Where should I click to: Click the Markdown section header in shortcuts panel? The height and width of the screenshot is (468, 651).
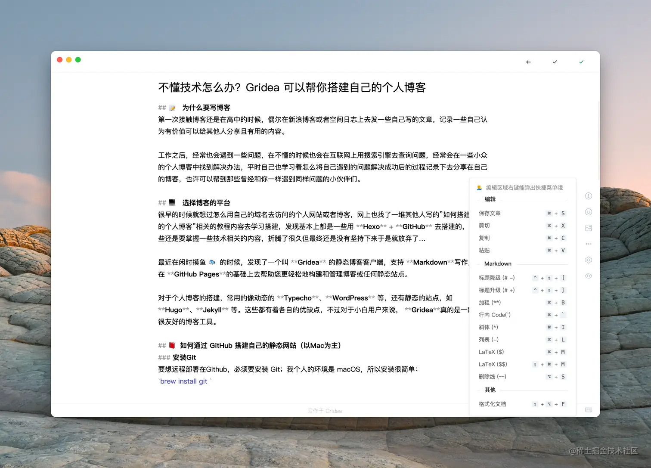tap(498, 263)
